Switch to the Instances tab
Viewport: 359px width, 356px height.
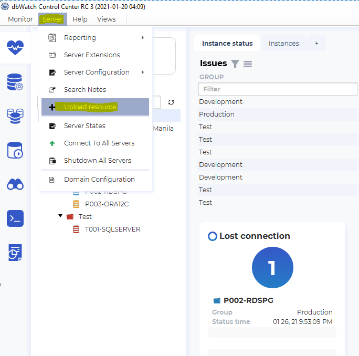[x=283, y=44]
